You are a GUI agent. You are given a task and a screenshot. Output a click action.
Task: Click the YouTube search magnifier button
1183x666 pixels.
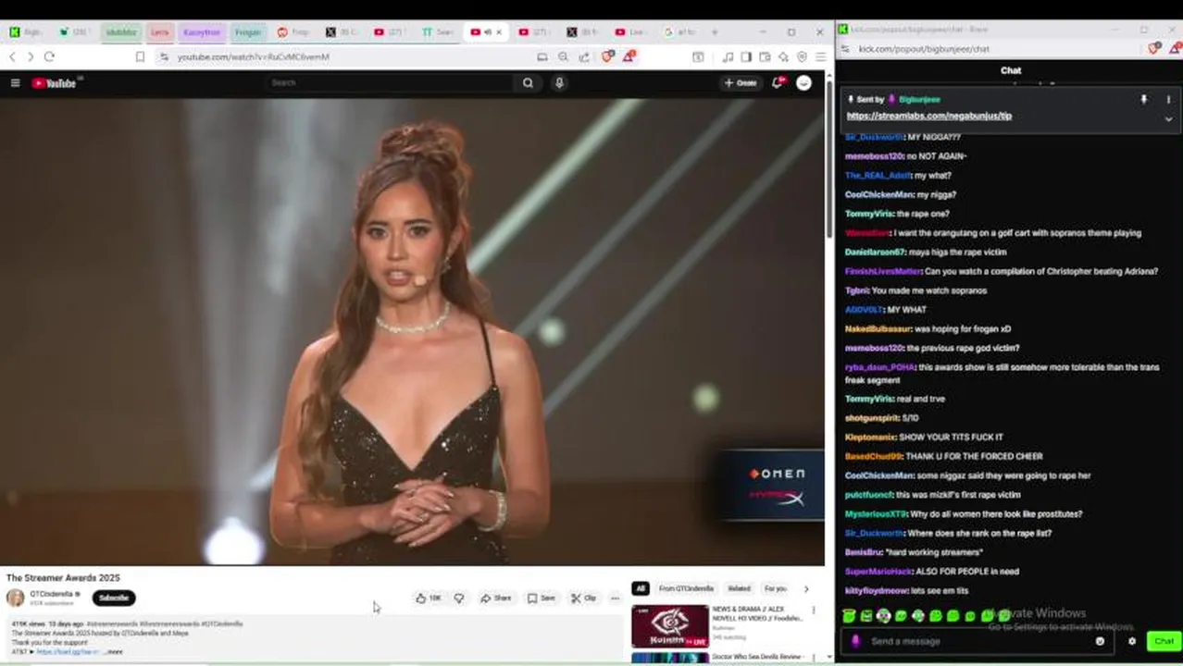(x=528, y=83)
